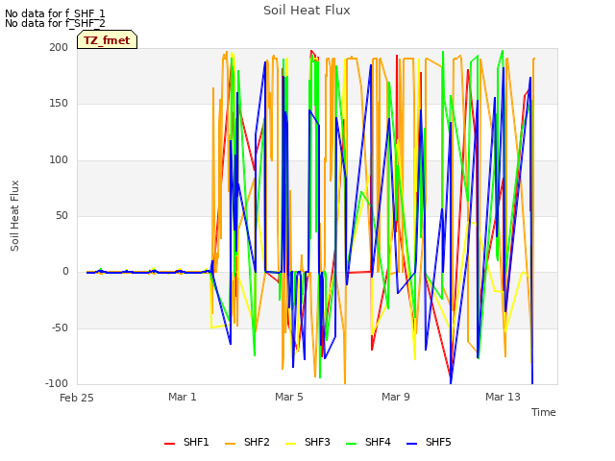Click the 50 y-axis tick label
Image resolution: width=615 pixels, height=461 pixels.
click(x=61, y=215)
